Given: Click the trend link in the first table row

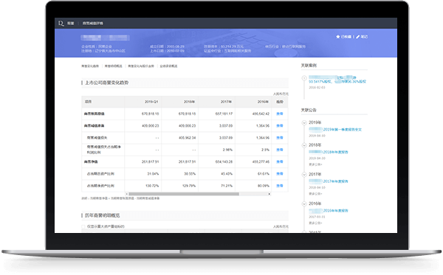Looking at the screenshot, I should tap(279, 114).
